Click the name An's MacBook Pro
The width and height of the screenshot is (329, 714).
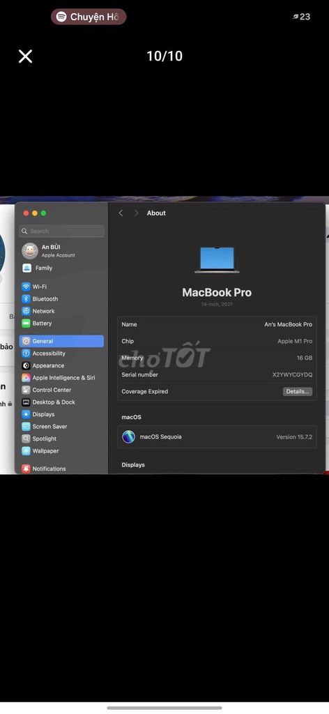pyautogui.click(x=288, y=325)
